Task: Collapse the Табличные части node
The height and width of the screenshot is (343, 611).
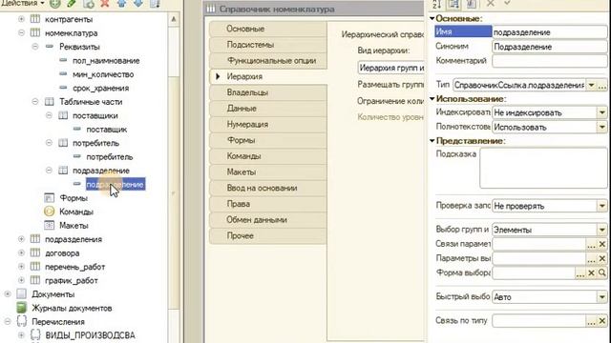Action: (35, 102)
